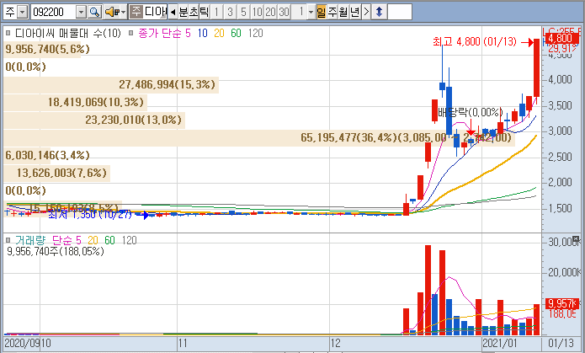Open the stock search magnifier
The image size is (585, 353).
pos(95,12)
